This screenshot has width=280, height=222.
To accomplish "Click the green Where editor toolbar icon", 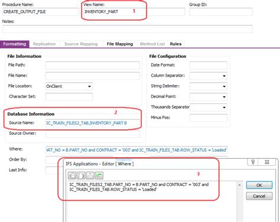I will pyautogui.click(x=99, y=175).
